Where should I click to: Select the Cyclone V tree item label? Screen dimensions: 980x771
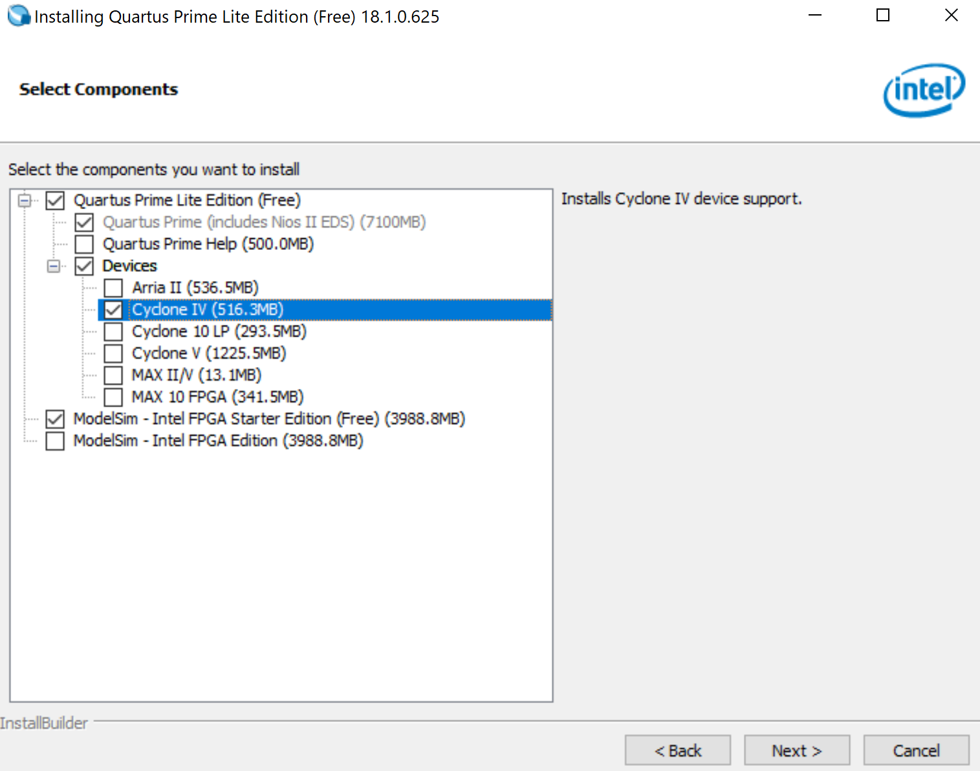[x=208, y=353]
